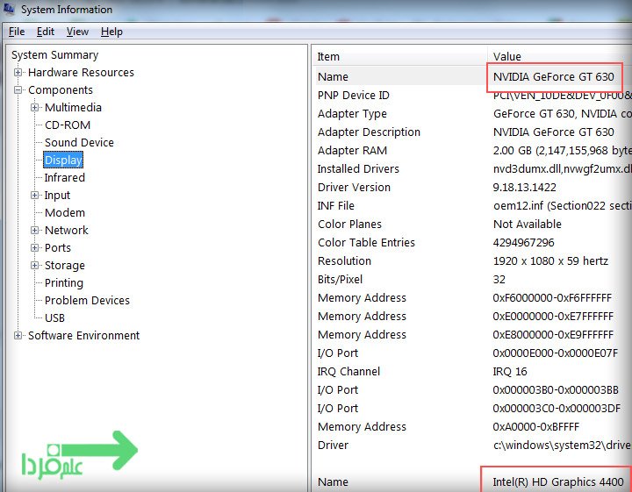The width and height of the screenshot is (632, 492).
Task: Expand the Software Environment node
Action: click(18, 336)
